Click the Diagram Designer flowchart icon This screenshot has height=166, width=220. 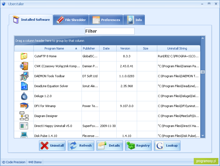coord(24,116)
